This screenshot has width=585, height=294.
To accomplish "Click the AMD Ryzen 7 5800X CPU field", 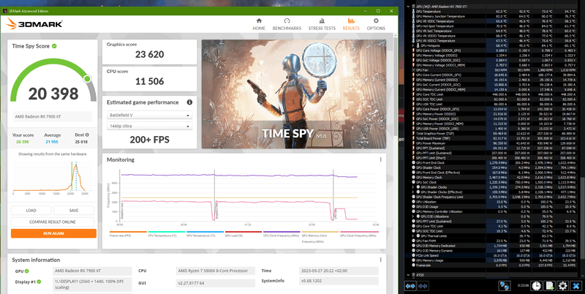I will 216,271.
